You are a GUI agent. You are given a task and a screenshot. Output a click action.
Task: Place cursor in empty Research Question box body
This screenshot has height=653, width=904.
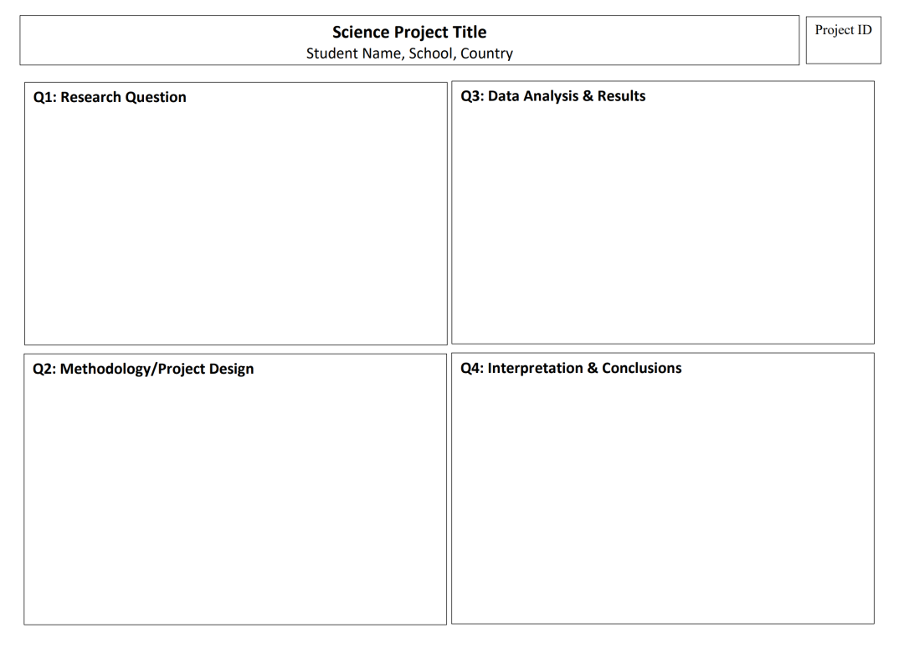[235, 226]
